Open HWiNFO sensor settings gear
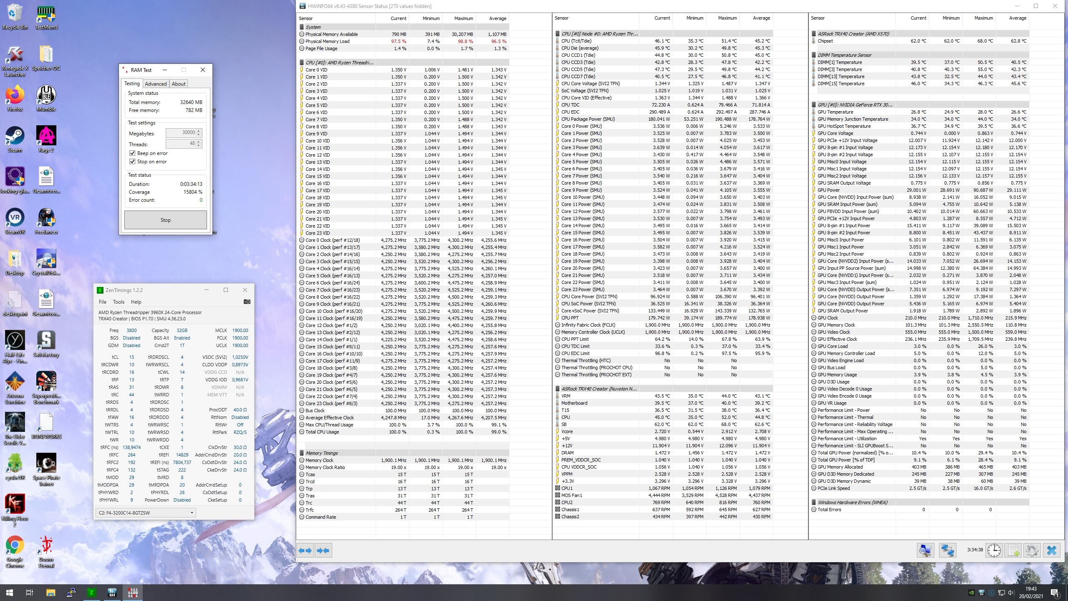Viewport: 1068px width, 601px height. point(1032,550)
